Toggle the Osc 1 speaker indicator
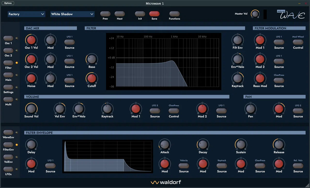Screen dimensions: 310x188 [17, 38]
